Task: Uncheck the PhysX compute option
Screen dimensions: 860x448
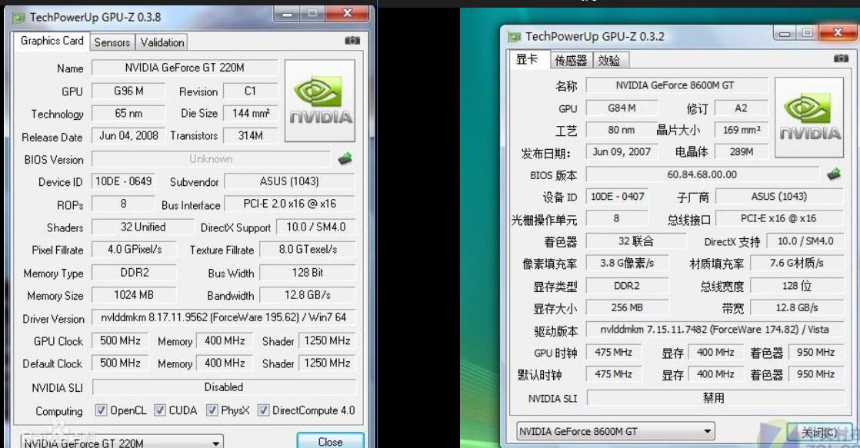Action: point(212,411)
